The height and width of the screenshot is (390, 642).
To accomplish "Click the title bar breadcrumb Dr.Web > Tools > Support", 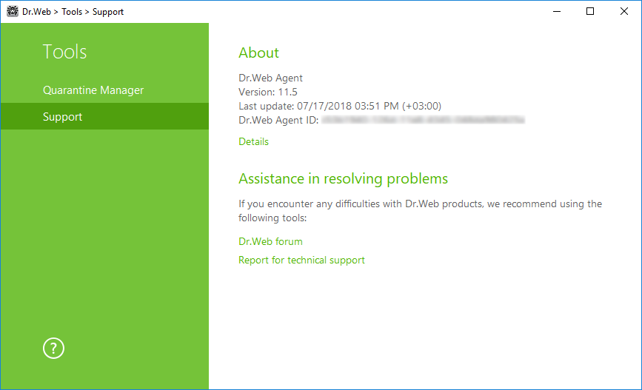I will point(73,12).
